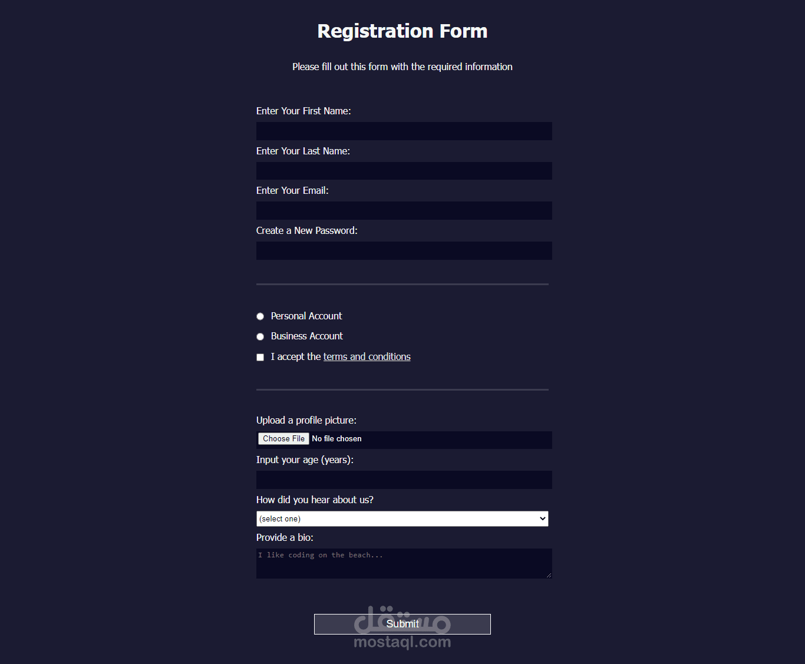Open the terms and conditions link
Image resolution: width=805 pixels, height=664 pixels.
pyautogui.click(x=367, y=356)
